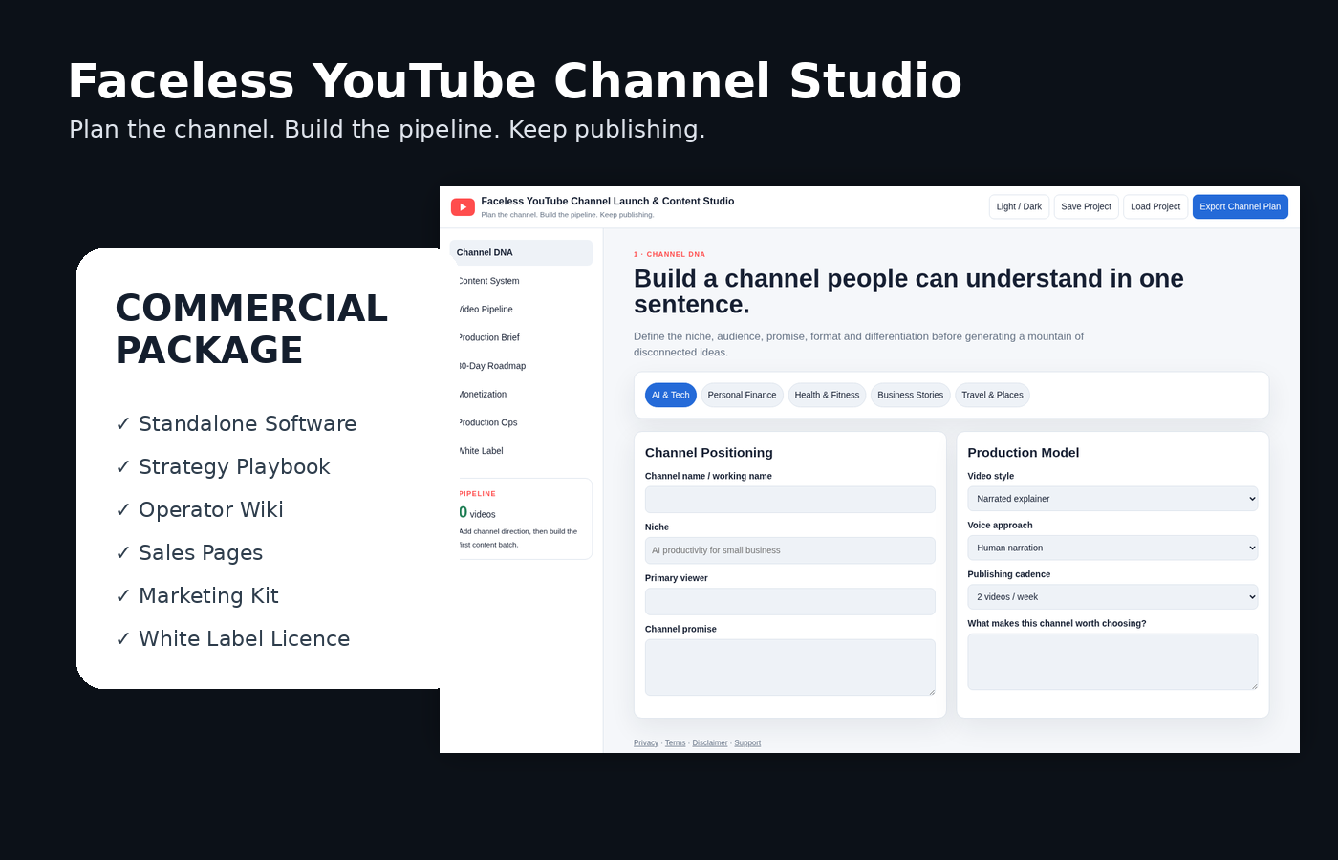Open the Disclaimer footer link
The width and height of the screenshot is (1338, 860).
(710, 742)
